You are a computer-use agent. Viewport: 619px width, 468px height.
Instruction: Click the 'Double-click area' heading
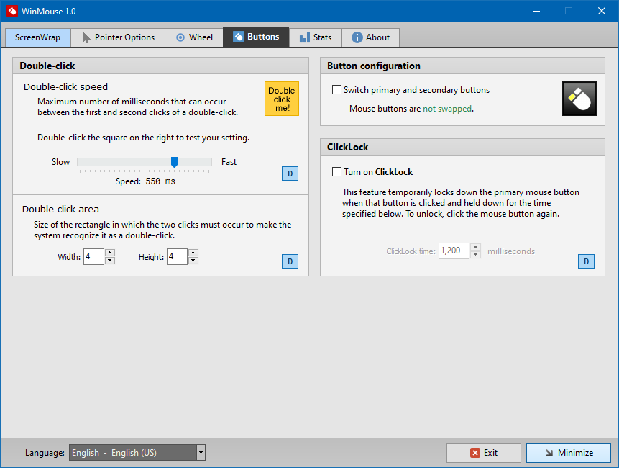(x=60, y=209)
